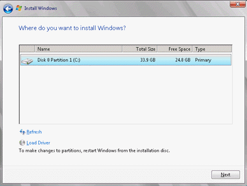Open the Load Driver link
The image size is (247, 186).
pos(38,143)
